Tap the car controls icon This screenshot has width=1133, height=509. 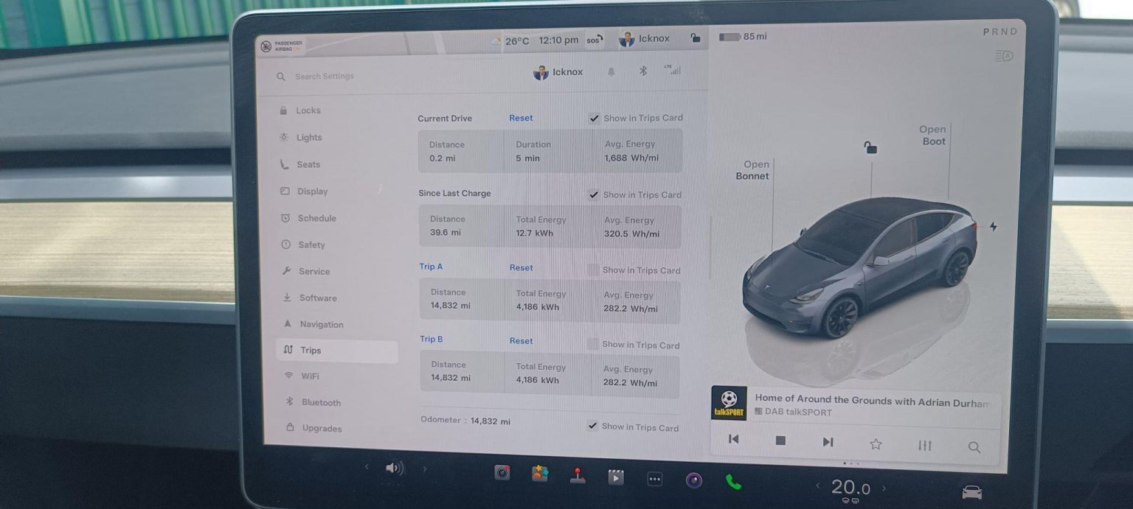coord(972,492)
